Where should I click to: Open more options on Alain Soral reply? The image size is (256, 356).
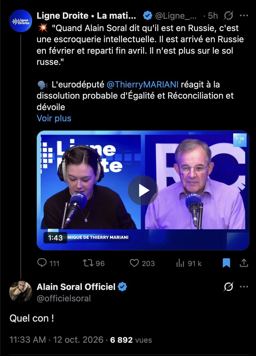pyautogui.click(x=244, y=287)
